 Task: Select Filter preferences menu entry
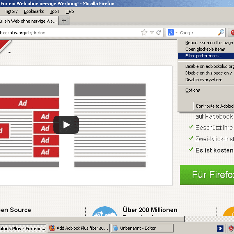[x=206, y=56]
